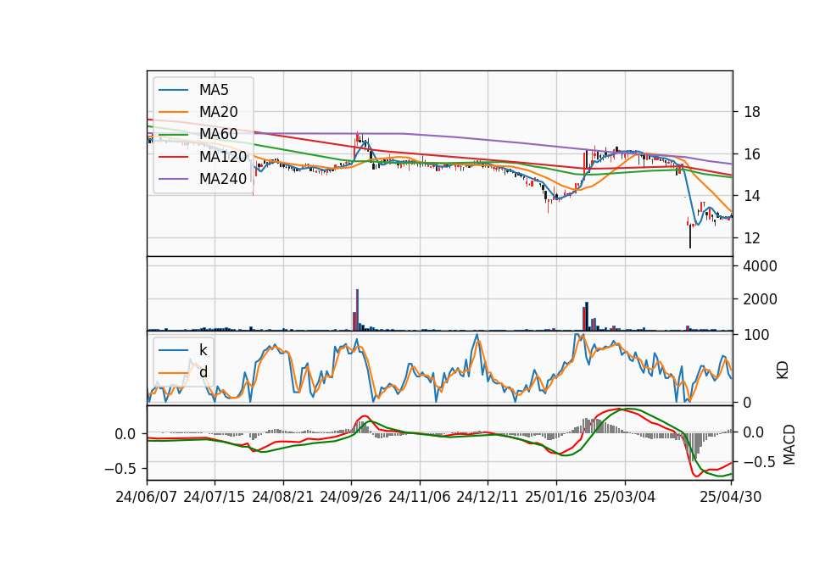
Task: Click the 25/04/30 date axis label
Action: pyautogui.click(x=731, y=497)
